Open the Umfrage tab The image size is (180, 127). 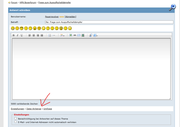(x=48, y=109)
